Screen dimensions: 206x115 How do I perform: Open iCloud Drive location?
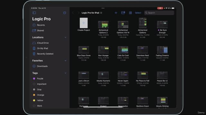41,43
